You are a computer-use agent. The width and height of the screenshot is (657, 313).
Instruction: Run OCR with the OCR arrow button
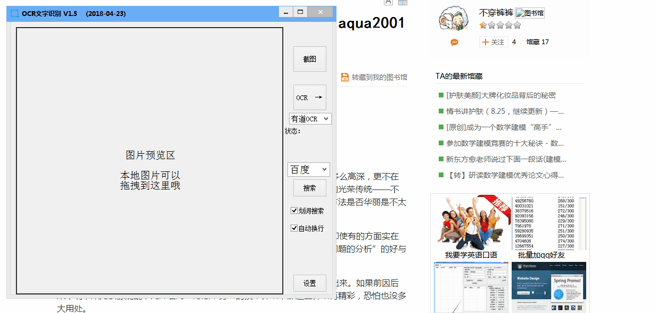coord(310,97)
